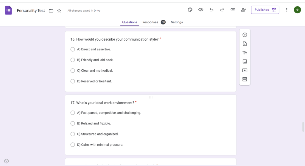Open the Customize theme palette icon

(190, 10)
